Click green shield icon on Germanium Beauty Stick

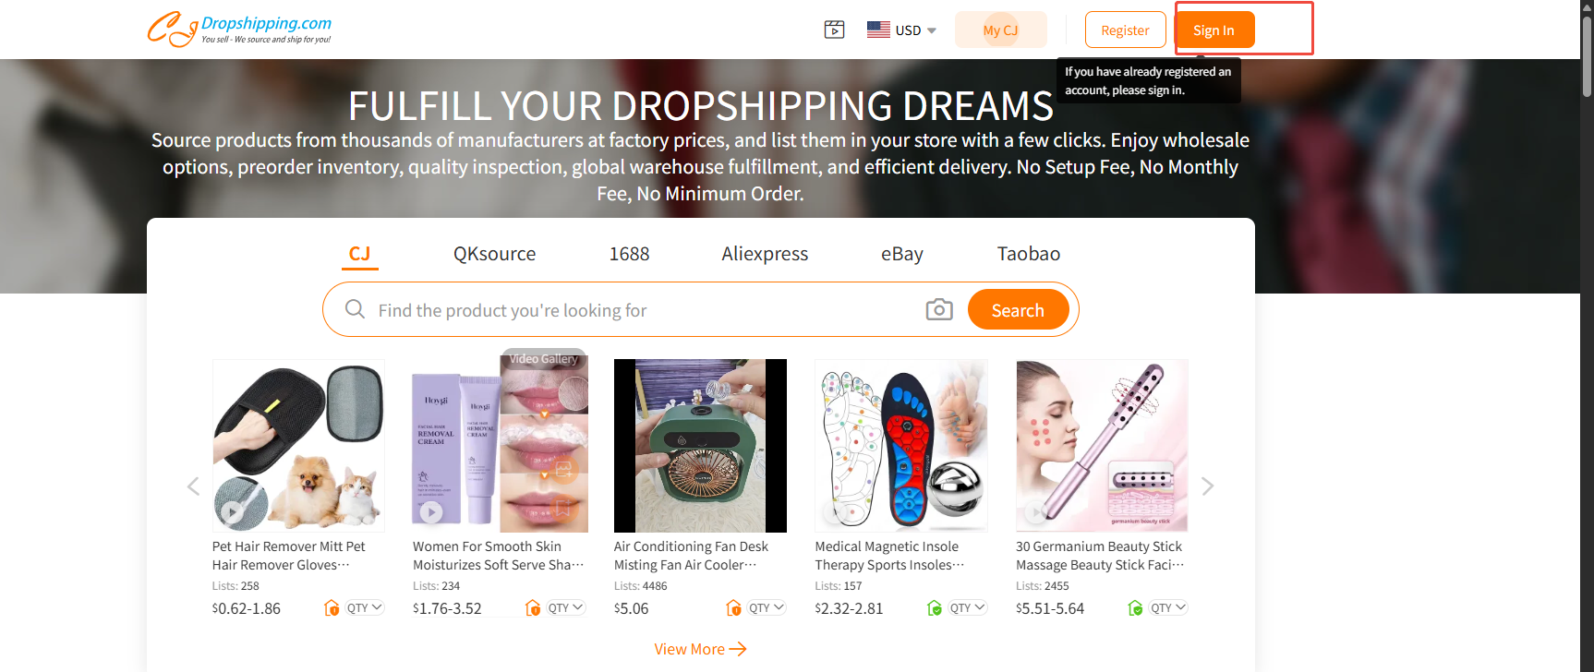pyautogui.click(x=1135, y=607)
